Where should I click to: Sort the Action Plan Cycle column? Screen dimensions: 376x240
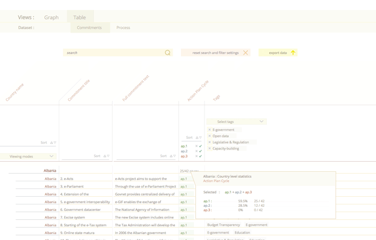coord(198,137)
